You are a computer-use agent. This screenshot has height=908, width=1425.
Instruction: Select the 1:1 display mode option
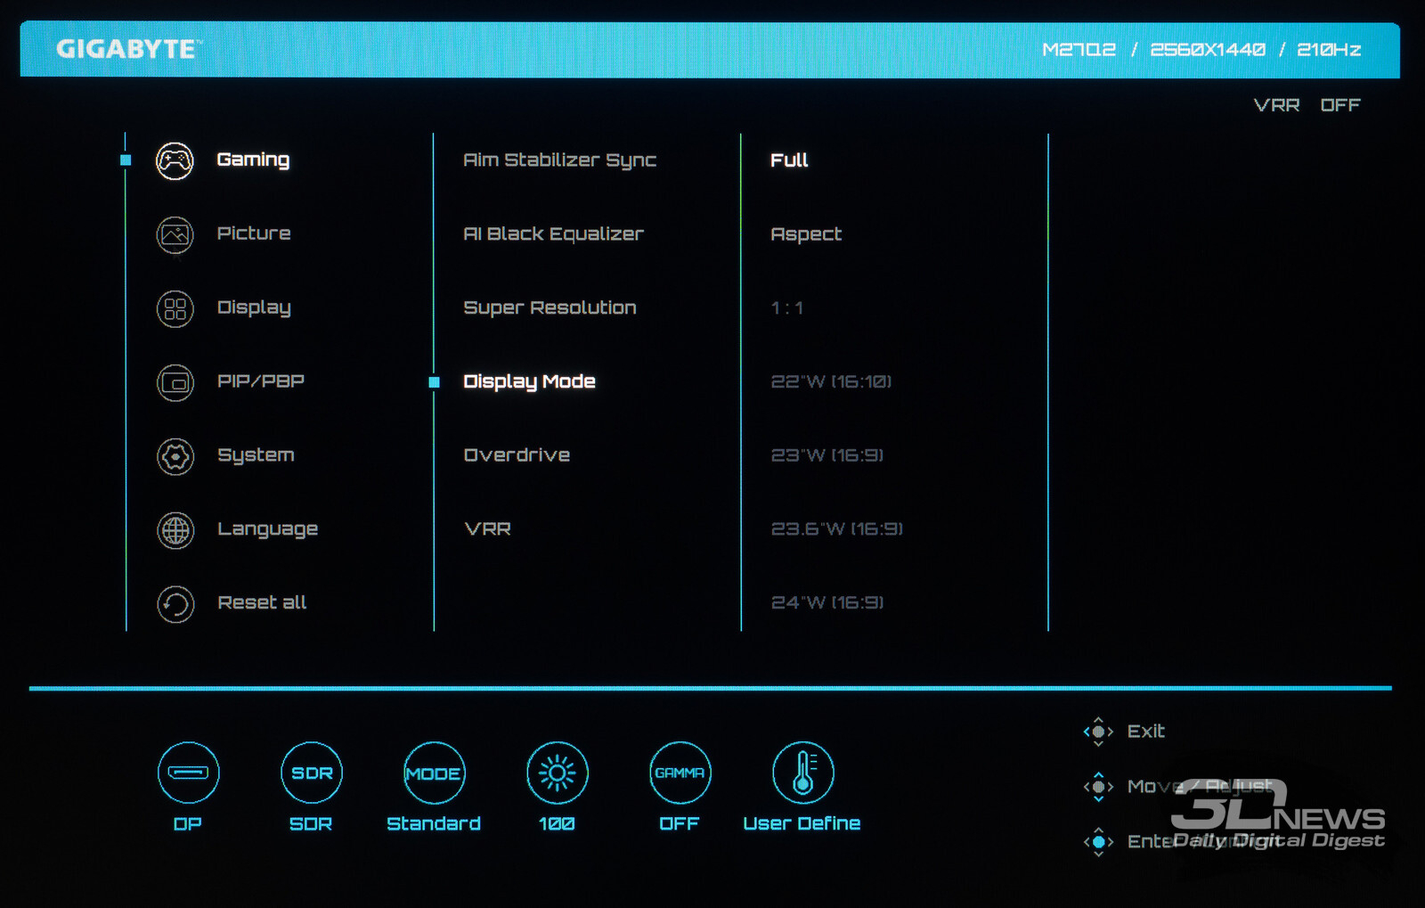click(x=786, y=308)
